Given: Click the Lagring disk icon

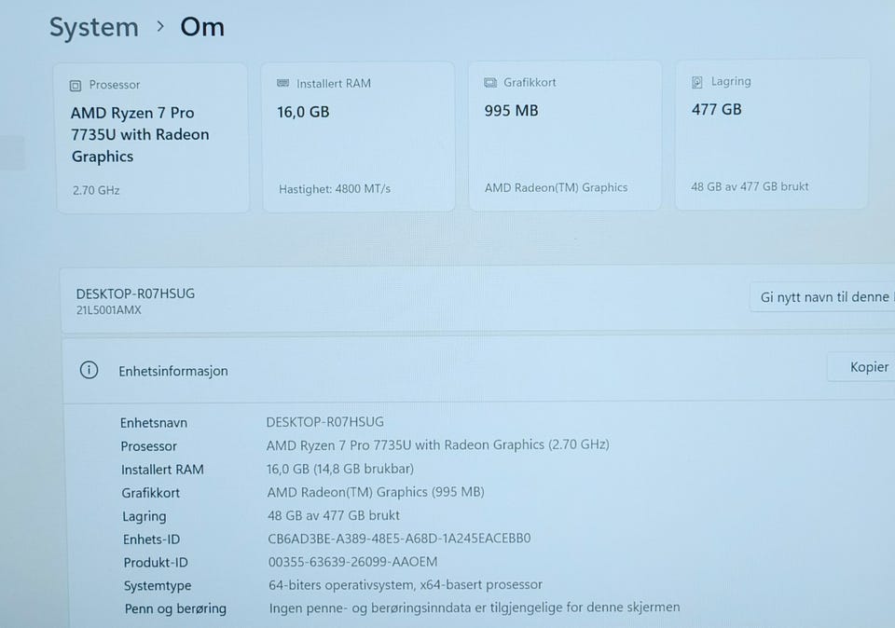Looking at the screenshot, I should tap(697, 82).
